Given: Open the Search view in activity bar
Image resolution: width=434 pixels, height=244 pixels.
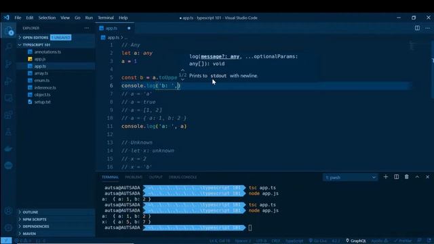Looking at the screenshot, I should click(8, 47).
